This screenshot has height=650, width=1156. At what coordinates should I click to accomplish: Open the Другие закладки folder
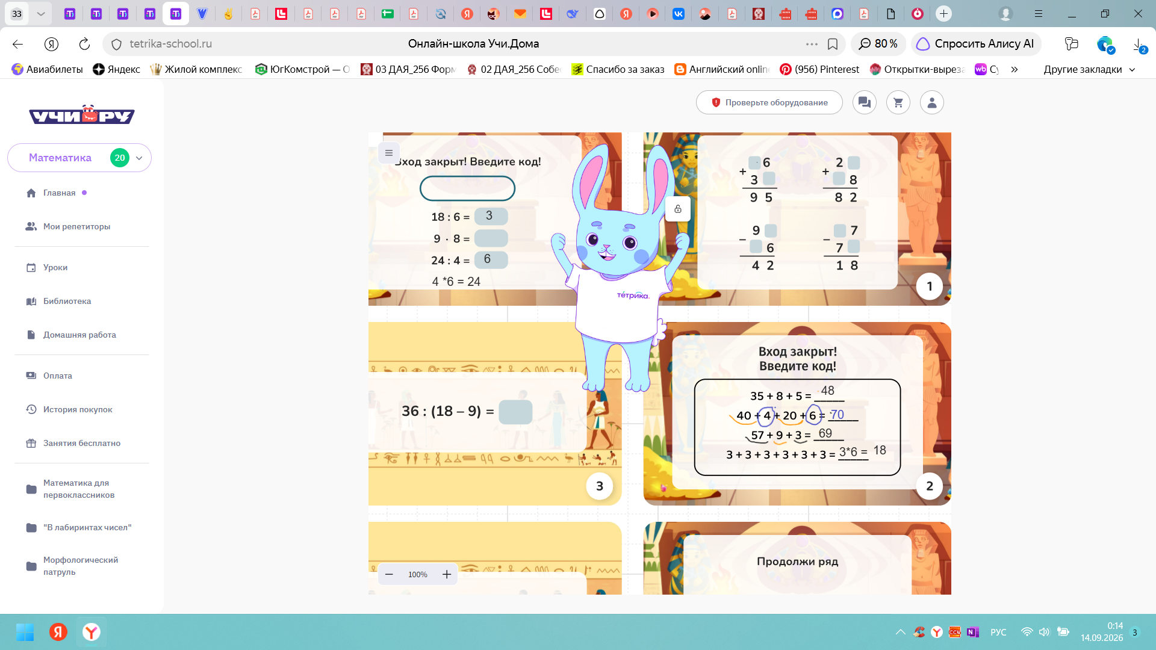coord(1089,69)
